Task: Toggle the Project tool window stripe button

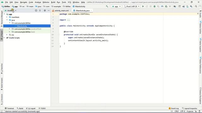Action: pos(2,35)
